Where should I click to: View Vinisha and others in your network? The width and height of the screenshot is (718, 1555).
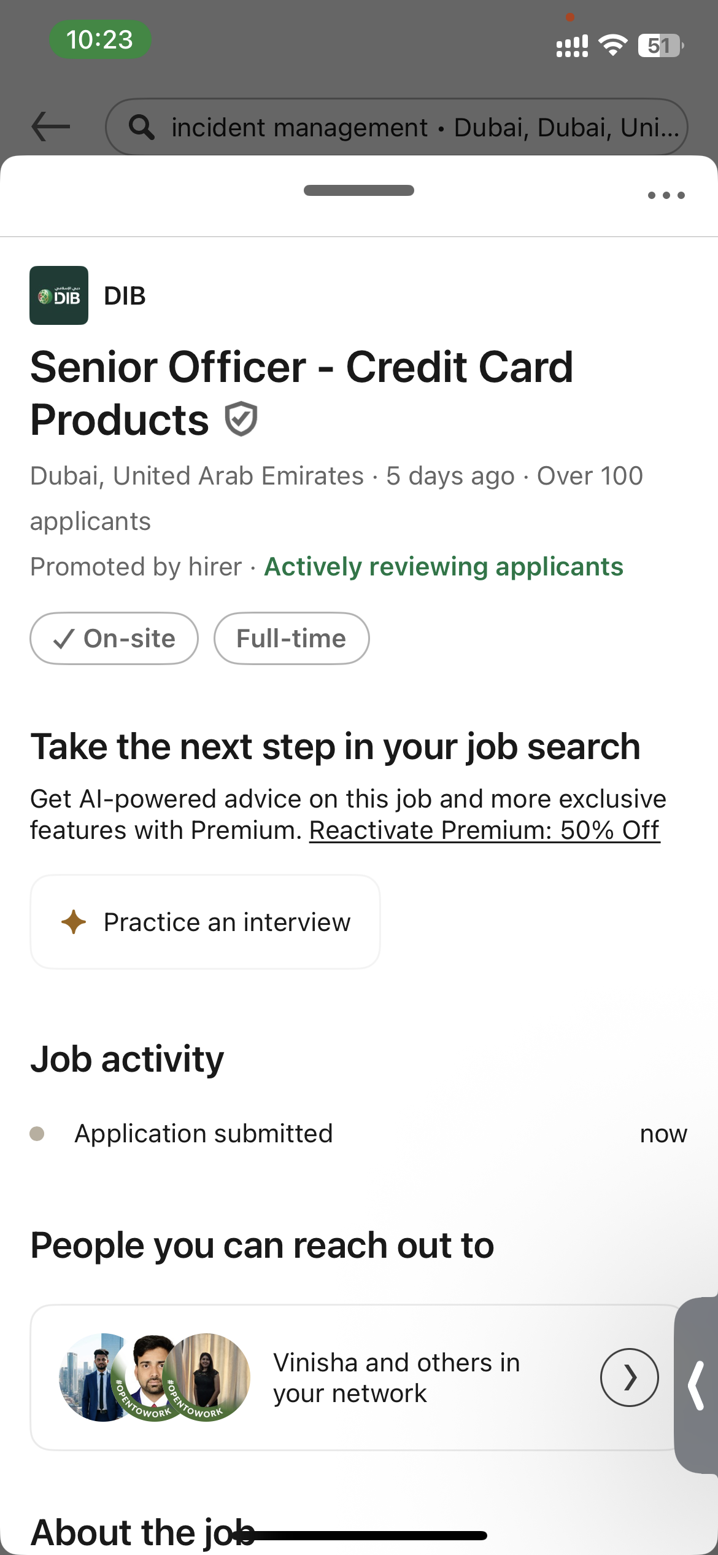tap(396, 1378)
